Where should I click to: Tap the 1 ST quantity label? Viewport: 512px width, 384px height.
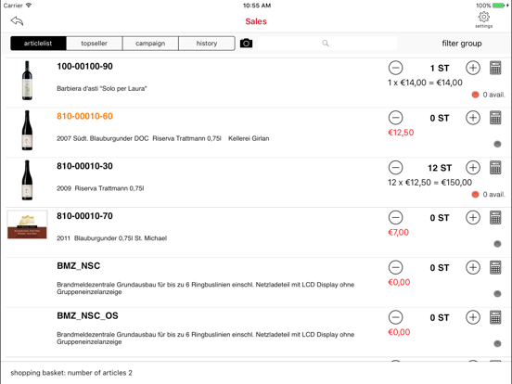[x=440, y=69]
